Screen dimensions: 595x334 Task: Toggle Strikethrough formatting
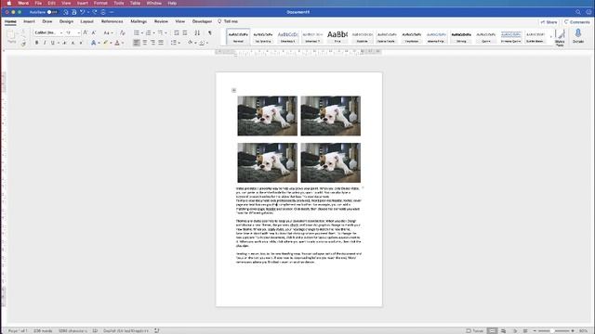coord(64,43)
